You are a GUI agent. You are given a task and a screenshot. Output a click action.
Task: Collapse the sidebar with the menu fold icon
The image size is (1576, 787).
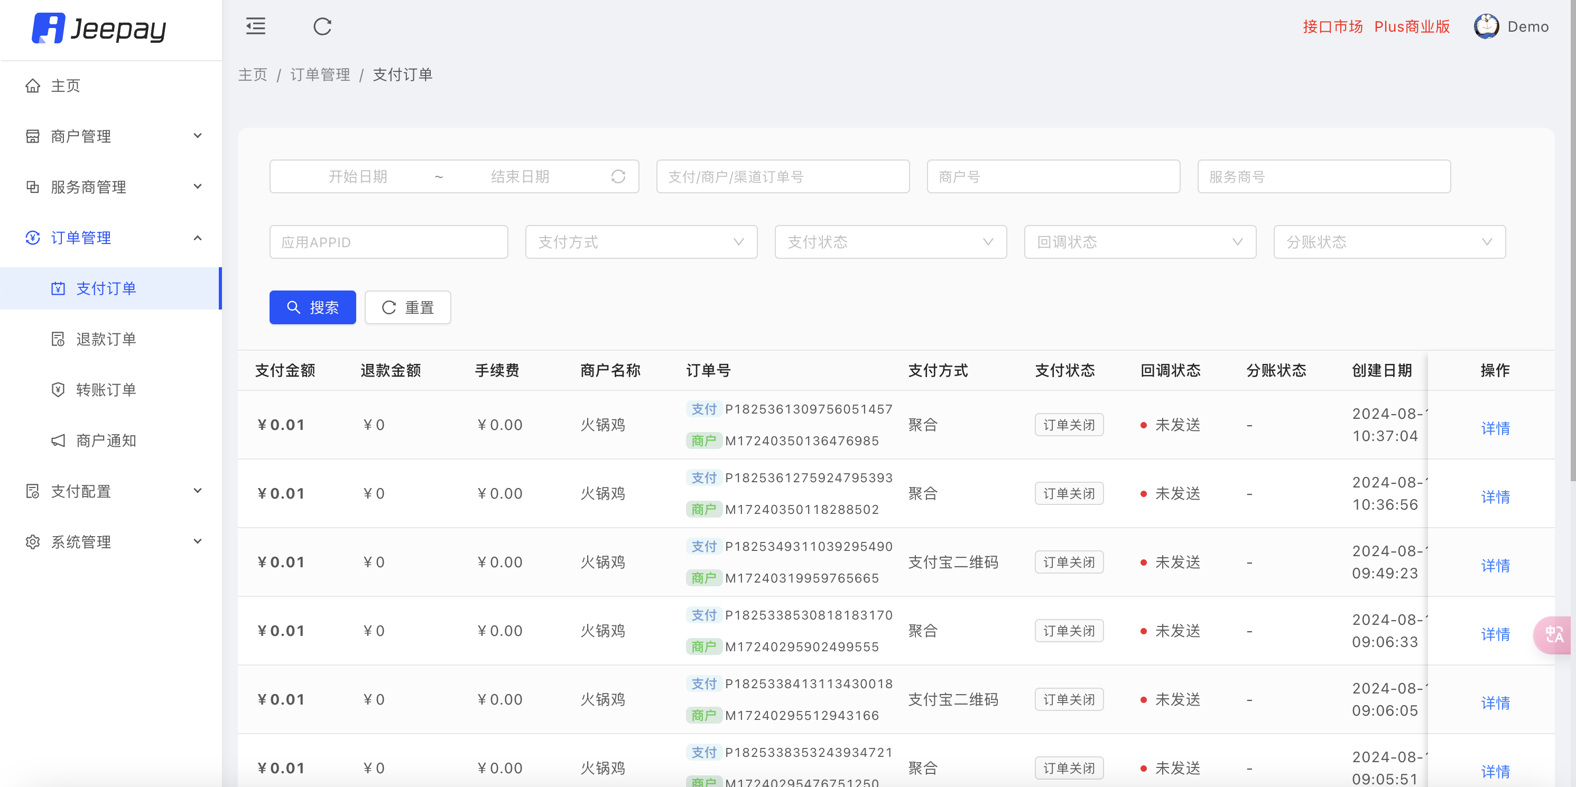click(x=255, y=26)
